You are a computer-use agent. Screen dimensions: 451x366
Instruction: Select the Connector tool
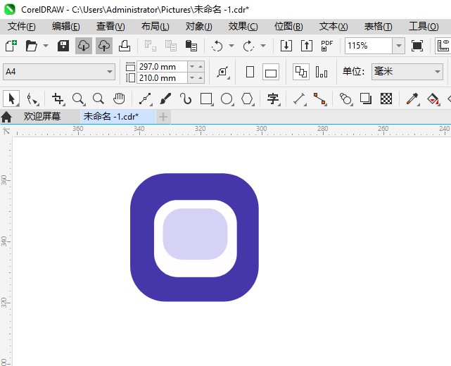[320, 99]
